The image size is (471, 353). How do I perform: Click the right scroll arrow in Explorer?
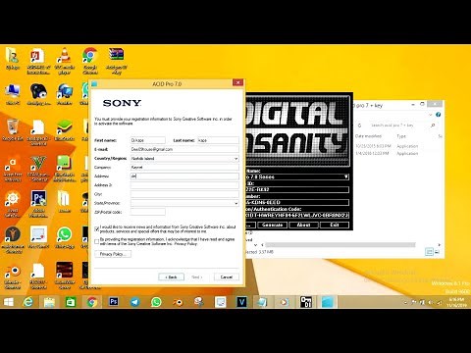[x=440, y=244]
